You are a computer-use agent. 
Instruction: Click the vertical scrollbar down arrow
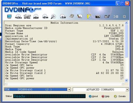pos(126,80)
